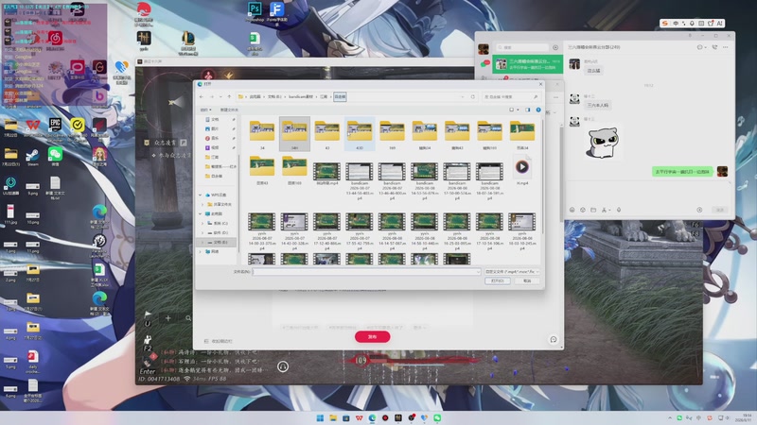The image size is (757, 425).
Task: Go forward in the Open file dialog
Action: click(211, 97)
